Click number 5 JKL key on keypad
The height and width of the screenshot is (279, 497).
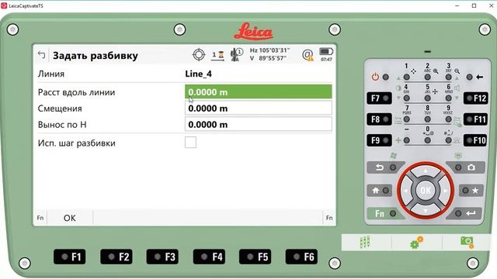(x=428, y=98)
